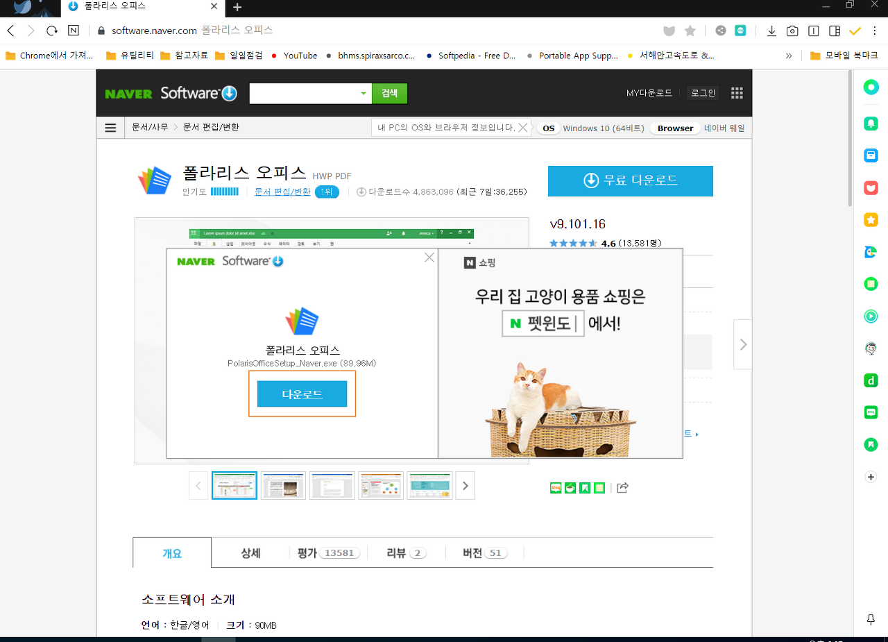This screenshot has width=888, height=642.
Task: Share via the bookmark icon under the rating
Action: point(585,487)
